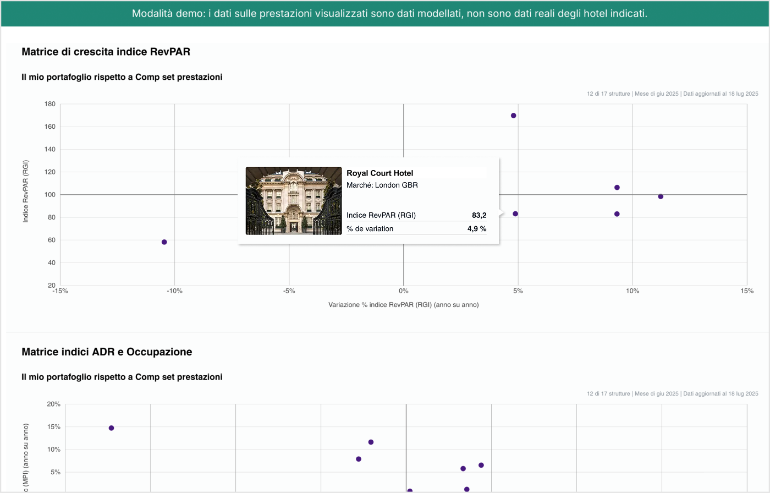Click the RGI 83 point right of 9% variation
The image size is (770, 493).
tap(617, 214)
